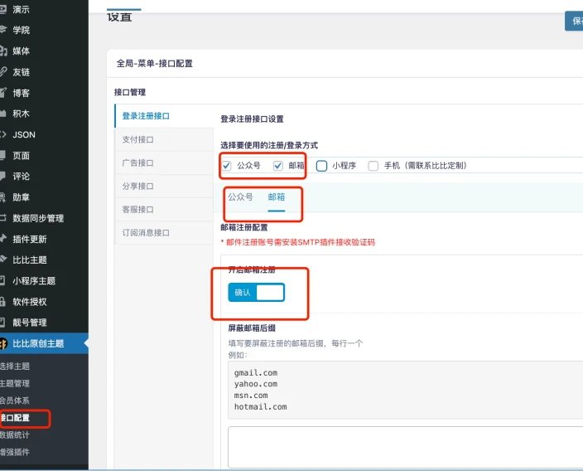Open 数据统计 submenu item

coord(15,435)
